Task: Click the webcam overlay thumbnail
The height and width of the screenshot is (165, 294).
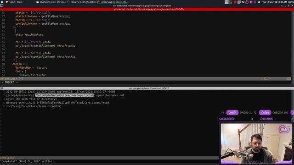Action: (x=256, y=143)
